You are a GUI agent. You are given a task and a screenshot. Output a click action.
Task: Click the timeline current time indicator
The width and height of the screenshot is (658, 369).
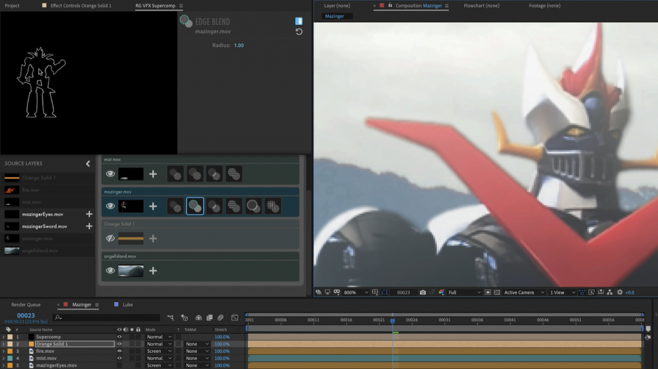393,321
